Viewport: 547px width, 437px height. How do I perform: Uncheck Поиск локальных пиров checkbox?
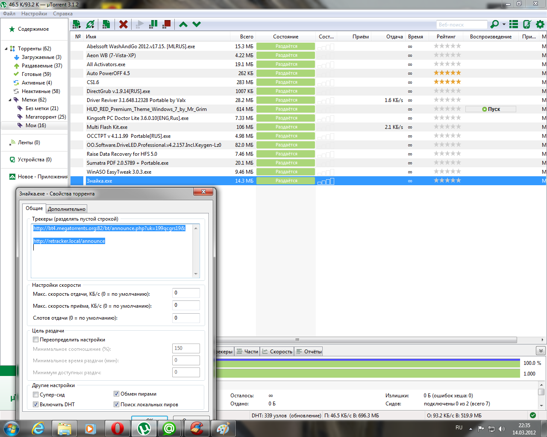[116, 405]
